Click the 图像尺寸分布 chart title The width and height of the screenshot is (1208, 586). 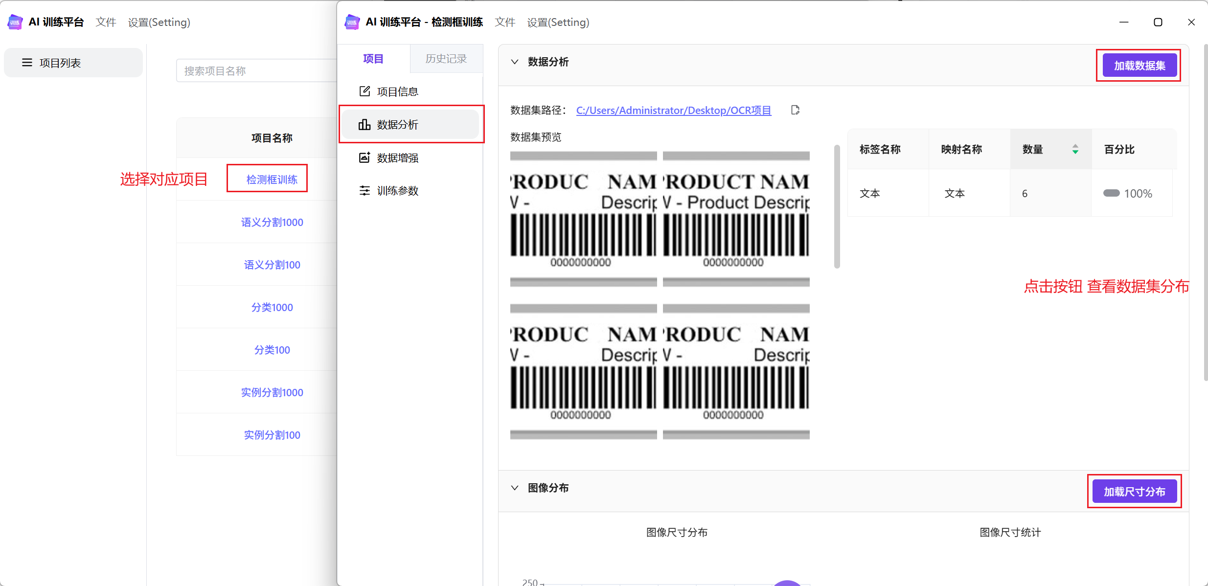[677, 532]
